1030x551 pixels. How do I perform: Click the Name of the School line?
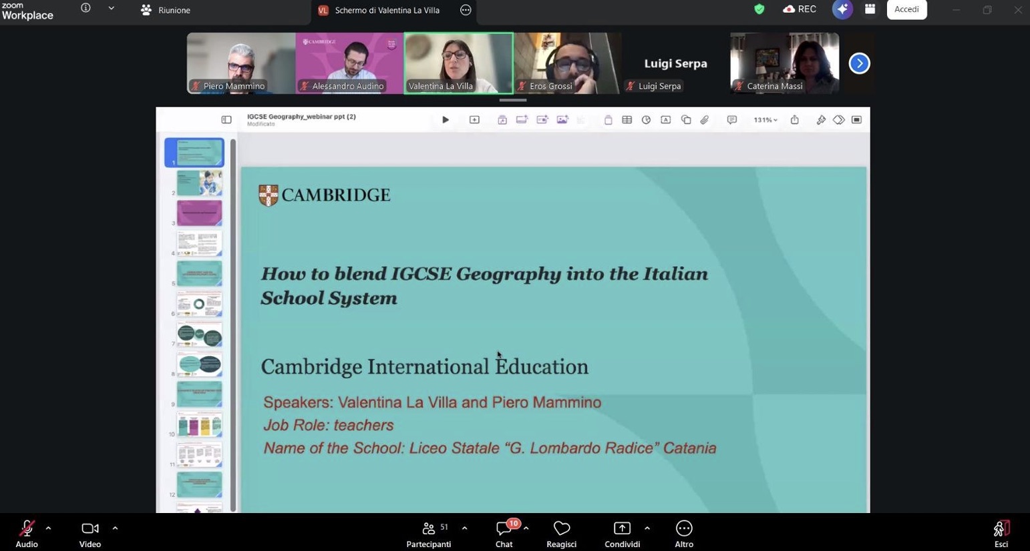490,448
